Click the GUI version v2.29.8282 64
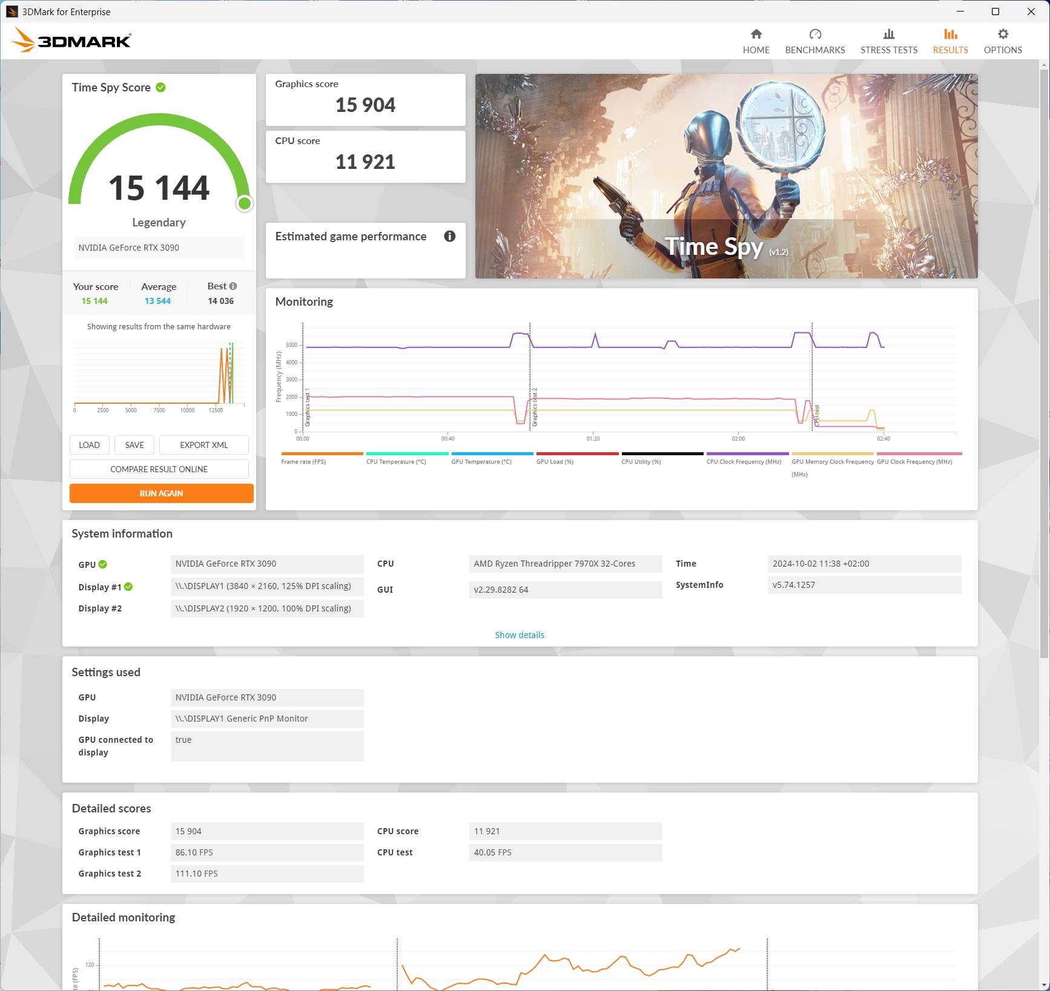 tap(566, 590)
